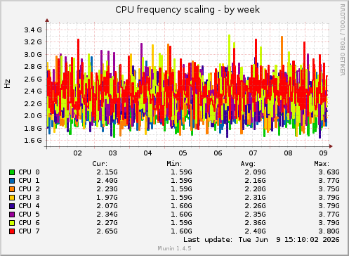Viewport: 349px width, 256px height.
Task: Click the '2.0 G' y-axis label
Action: 33,115
